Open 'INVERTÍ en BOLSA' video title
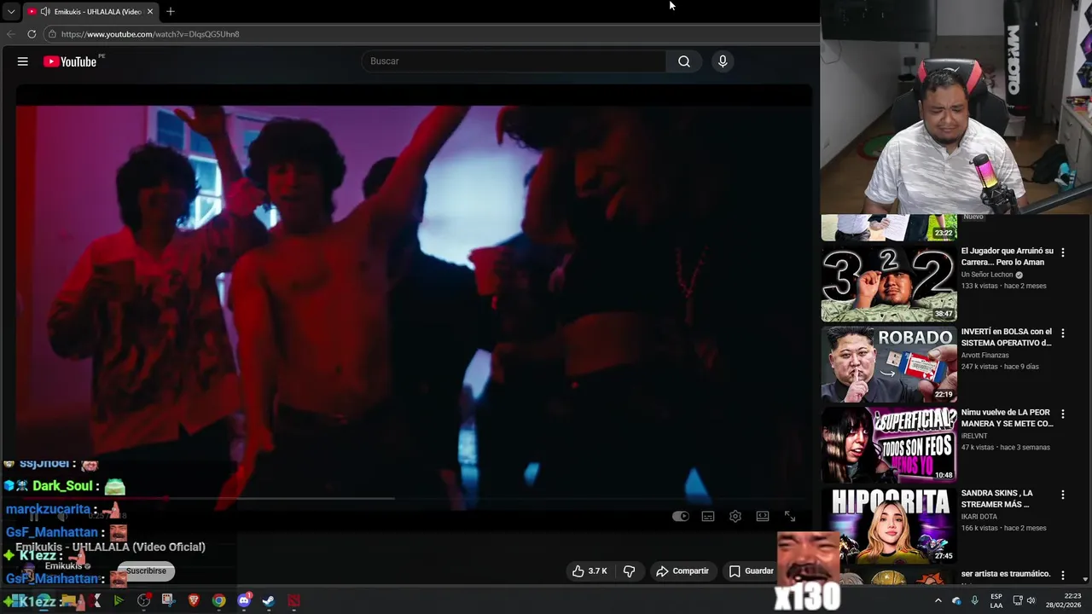The height and width of the screenshot is (614, 1092). tap(1007, 337)
